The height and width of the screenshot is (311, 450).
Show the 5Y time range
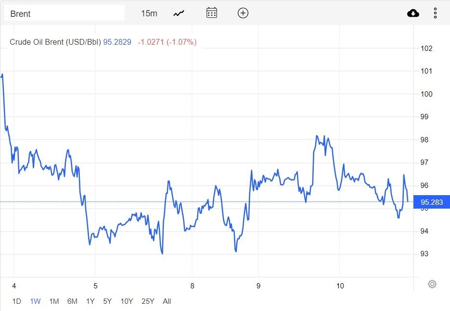pyautogui.click(x=107, y=301)
